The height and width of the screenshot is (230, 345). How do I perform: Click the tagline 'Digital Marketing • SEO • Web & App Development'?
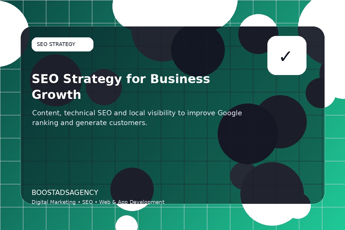98,202
